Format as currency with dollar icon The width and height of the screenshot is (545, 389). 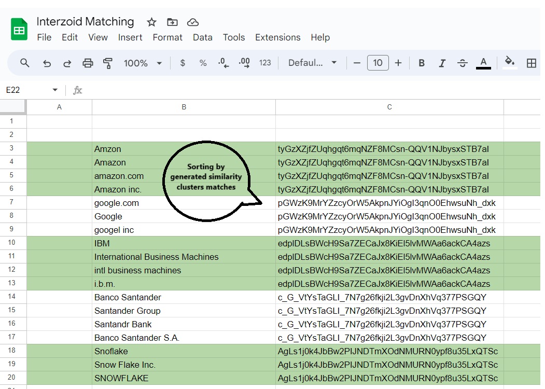pos(183,63)
